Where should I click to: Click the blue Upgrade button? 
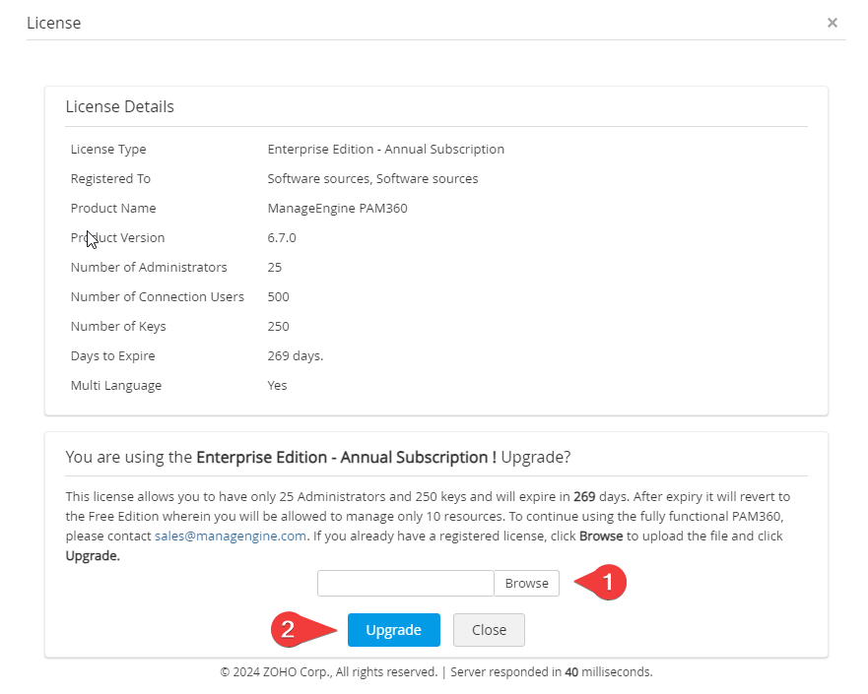tap(393, 630)
